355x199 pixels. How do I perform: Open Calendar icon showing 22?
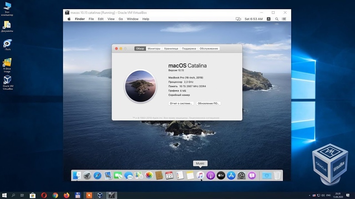point(170,176)
